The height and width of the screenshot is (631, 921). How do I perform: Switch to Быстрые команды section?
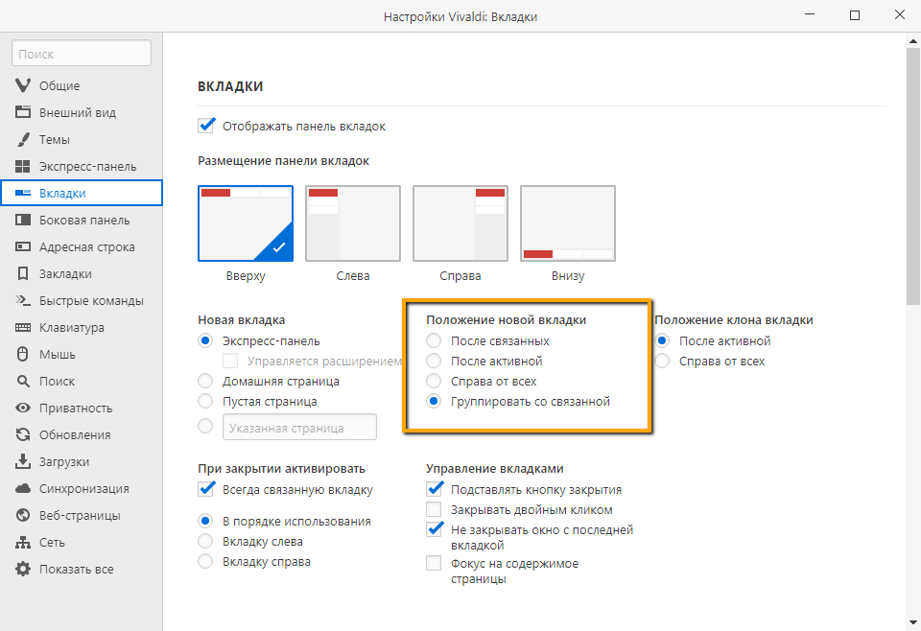point(81,300)
